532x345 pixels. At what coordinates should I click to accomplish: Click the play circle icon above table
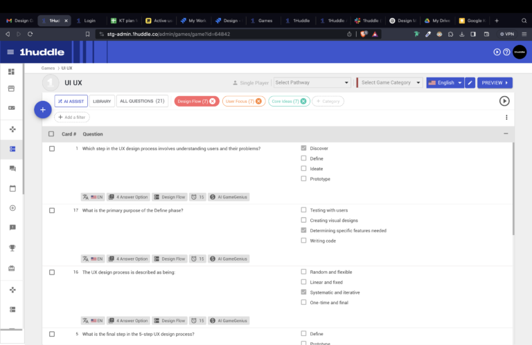tap(504, 101)
